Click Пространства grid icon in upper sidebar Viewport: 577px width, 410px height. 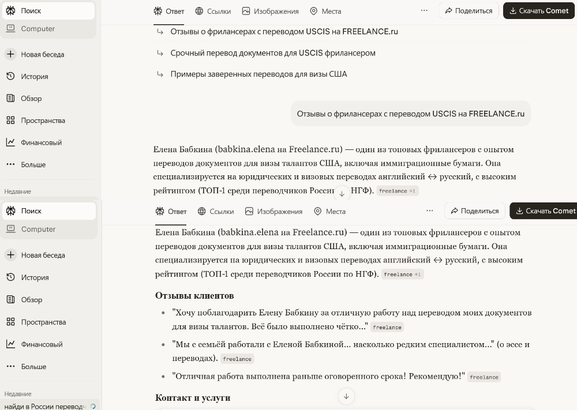click(x=10, y=121)
